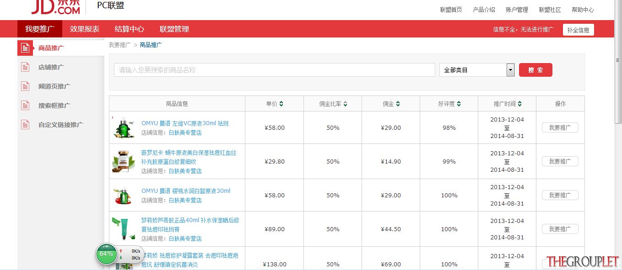Viewport: 622px width, 270px height.
Task: Click the red 搜索 button
Action: [x=535, y=70]
